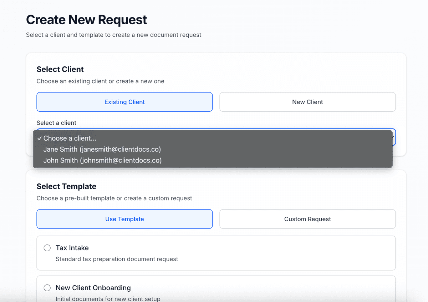Screen dimensions: 428x302
Task: Select the New Client Onboarding radio button
Action: coord(47,288)
